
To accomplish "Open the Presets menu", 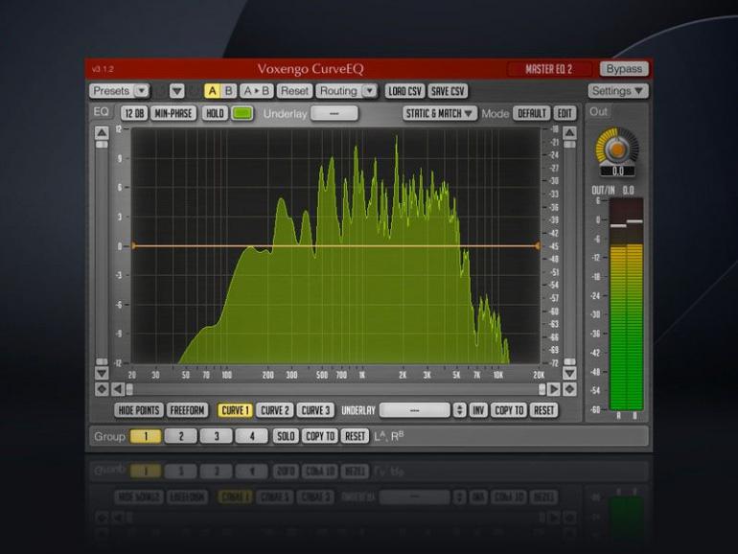I will point(111,91).
